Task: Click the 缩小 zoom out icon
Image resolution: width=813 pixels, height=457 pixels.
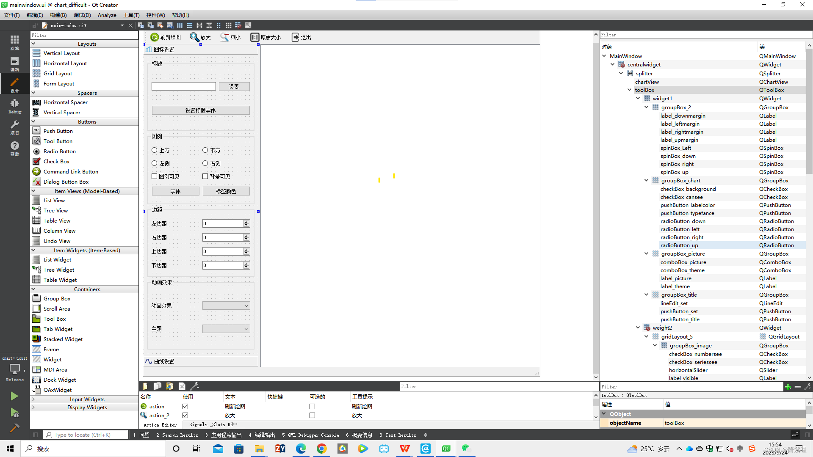Action: click(224, 37)
